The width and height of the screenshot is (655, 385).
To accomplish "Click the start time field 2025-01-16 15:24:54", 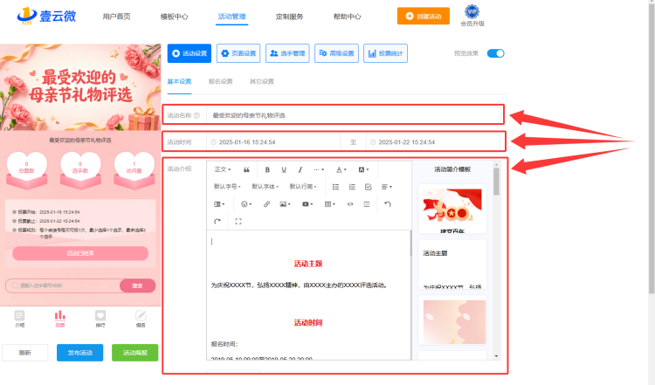I will 273,142.
